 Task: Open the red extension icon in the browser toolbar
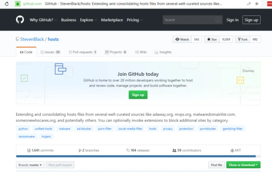pos(270,4)
